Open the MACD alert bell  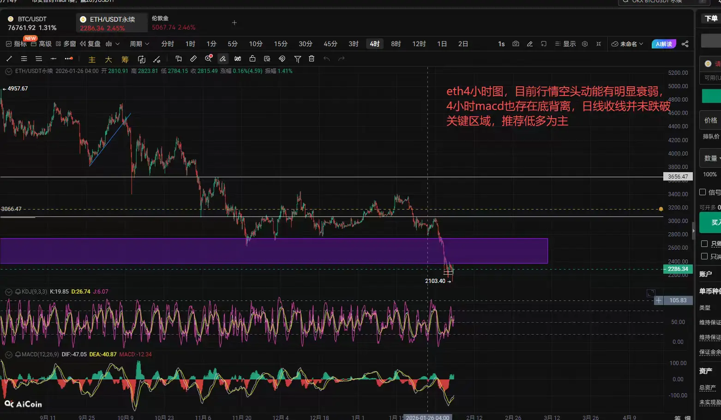coord(18,354)
